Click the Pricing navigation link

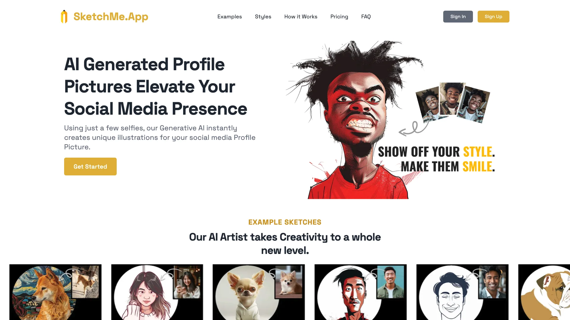339,16
